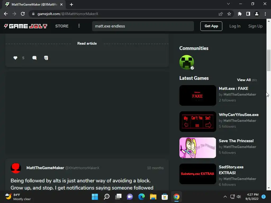Screen dimensions: 271x203
Task: Click the page vertical scrollbar thumb
Action: (269, 60)
